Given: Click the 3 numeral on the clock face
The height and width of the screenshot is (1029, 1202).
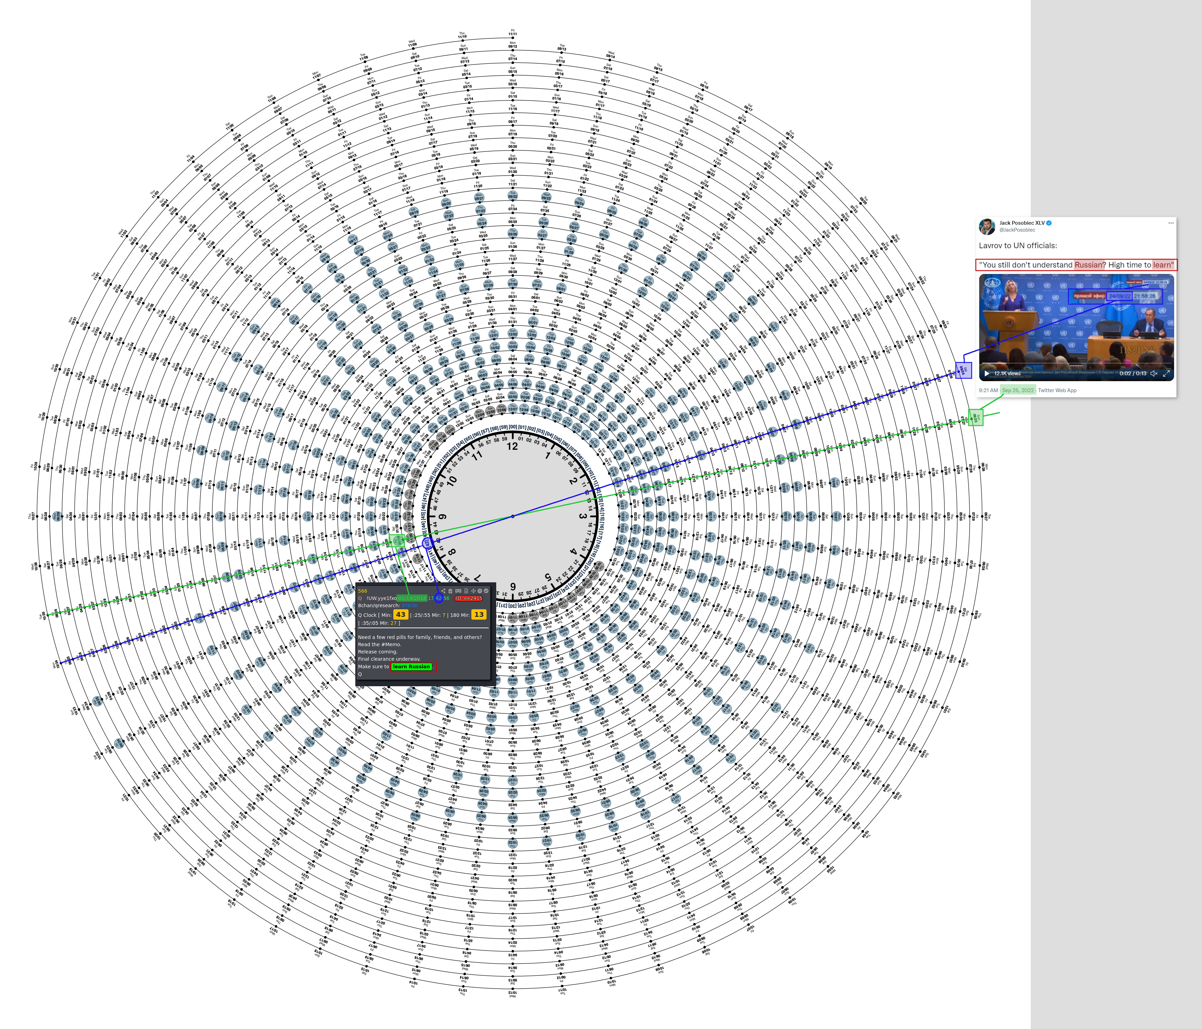Looking at the screenshot, I should coord(583,516).
